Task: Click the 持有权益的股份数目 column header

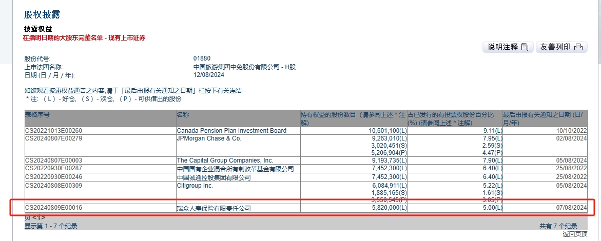Action: pos(353,119)
